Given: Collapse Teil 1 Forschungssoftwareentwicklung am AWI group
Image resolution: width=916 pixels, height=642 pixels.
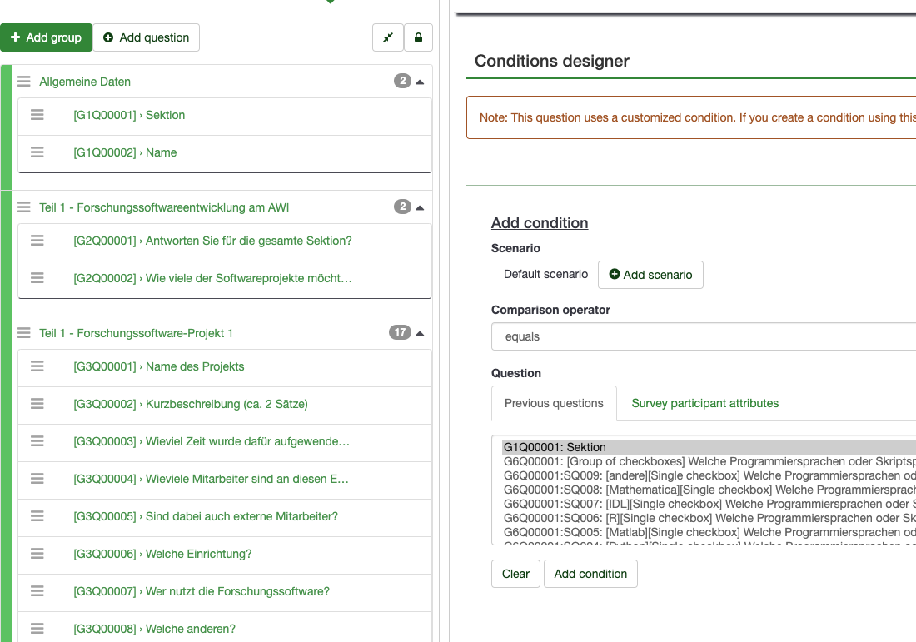Looking at the screenshot, I should point(420,207).
